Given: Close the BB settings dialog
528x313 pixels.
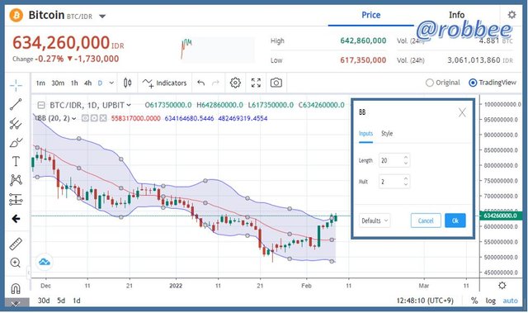Looking at the screenshot, I should click(x=462, y=112).
